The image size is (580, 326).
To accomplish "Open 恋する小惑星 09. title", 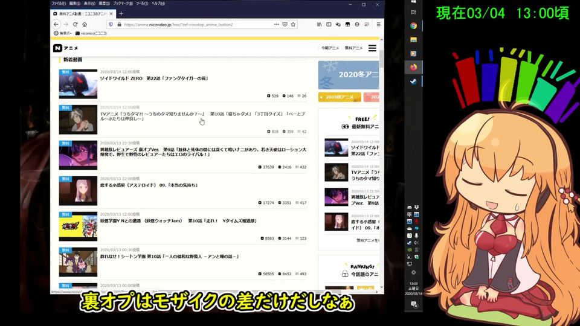I will tap(149, 185).
